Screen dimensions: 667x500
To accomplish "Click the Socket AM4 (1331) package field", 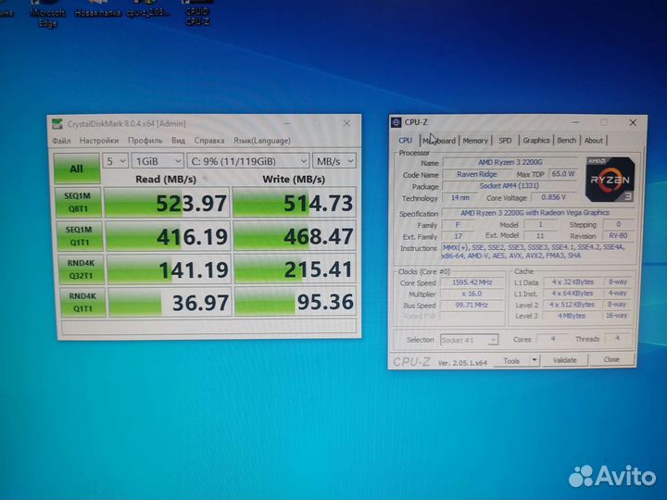I will click(509, 186).
